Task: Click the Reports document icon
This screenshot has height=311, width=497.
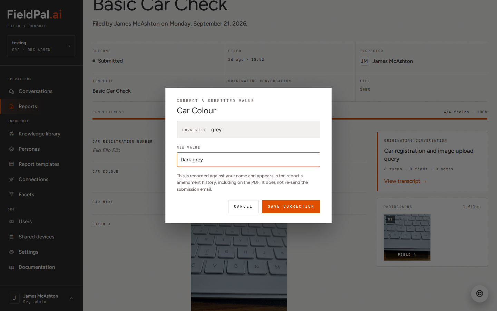Action: pos(11,106)
